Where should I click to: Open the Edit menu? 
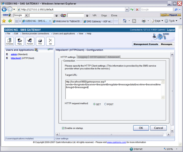16,34
